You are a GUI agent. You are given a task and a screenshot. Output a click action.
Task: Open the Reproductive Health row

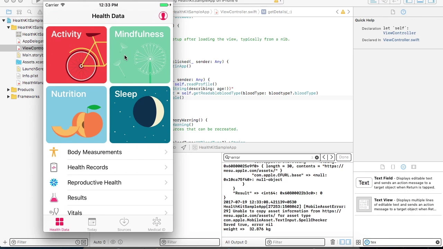[108, 183]
